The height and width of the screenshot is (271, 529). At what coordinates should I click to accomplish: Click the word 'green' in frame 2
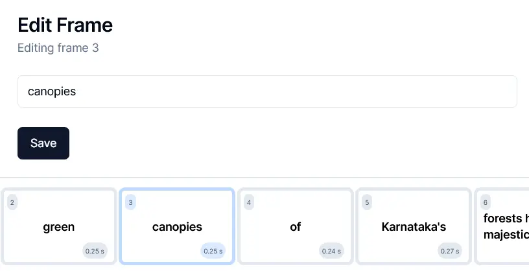(59, 227)
